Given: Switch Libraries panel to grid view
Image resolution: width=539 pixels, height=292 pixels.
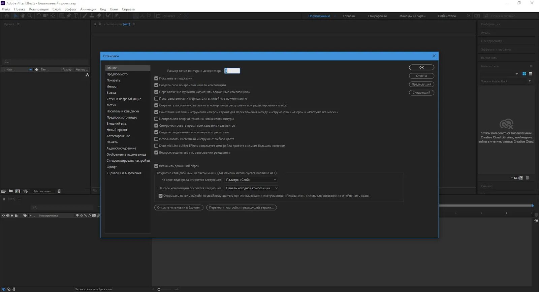Looking at the screenshot, I should click(x=524, y=74).
